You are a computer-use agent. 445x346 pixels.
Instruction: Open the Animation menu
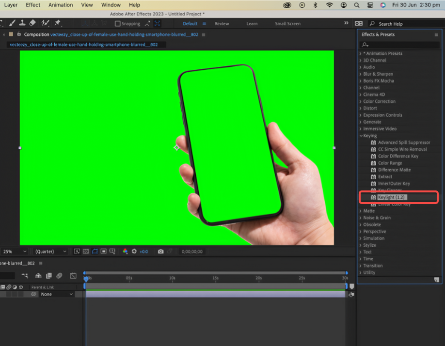coord(61,5)
